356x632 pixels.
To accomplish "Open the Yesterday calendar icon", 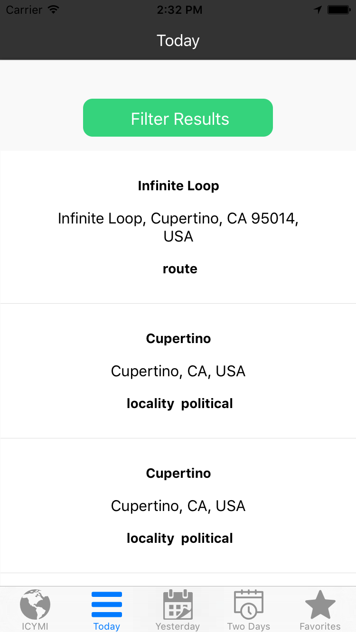I will pyautogui.click(x=178, y=604).
